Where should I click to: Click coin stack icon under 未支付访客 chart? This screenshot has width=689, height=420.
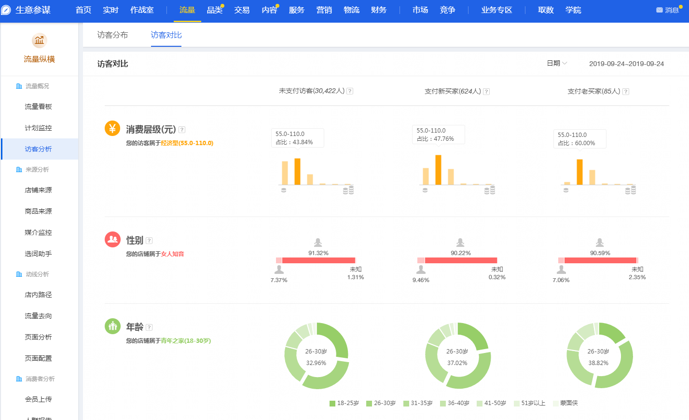click(x=348, y=190)
